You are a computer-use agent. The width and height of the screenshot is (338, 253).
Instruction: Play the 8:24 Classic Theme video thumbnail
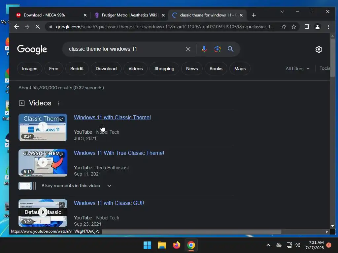[43, 127]
